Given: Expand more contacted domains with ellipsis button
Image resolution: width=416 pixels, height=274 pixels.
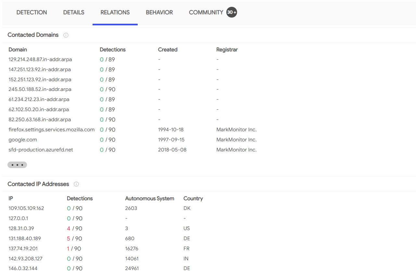Looking at the screenshot, I should (17, 165).
